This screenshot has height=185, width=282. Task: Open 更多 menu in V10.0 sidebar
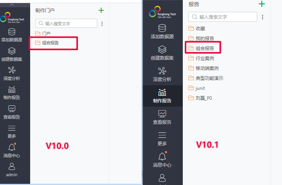pyautogui.click(x=12, y=132)
